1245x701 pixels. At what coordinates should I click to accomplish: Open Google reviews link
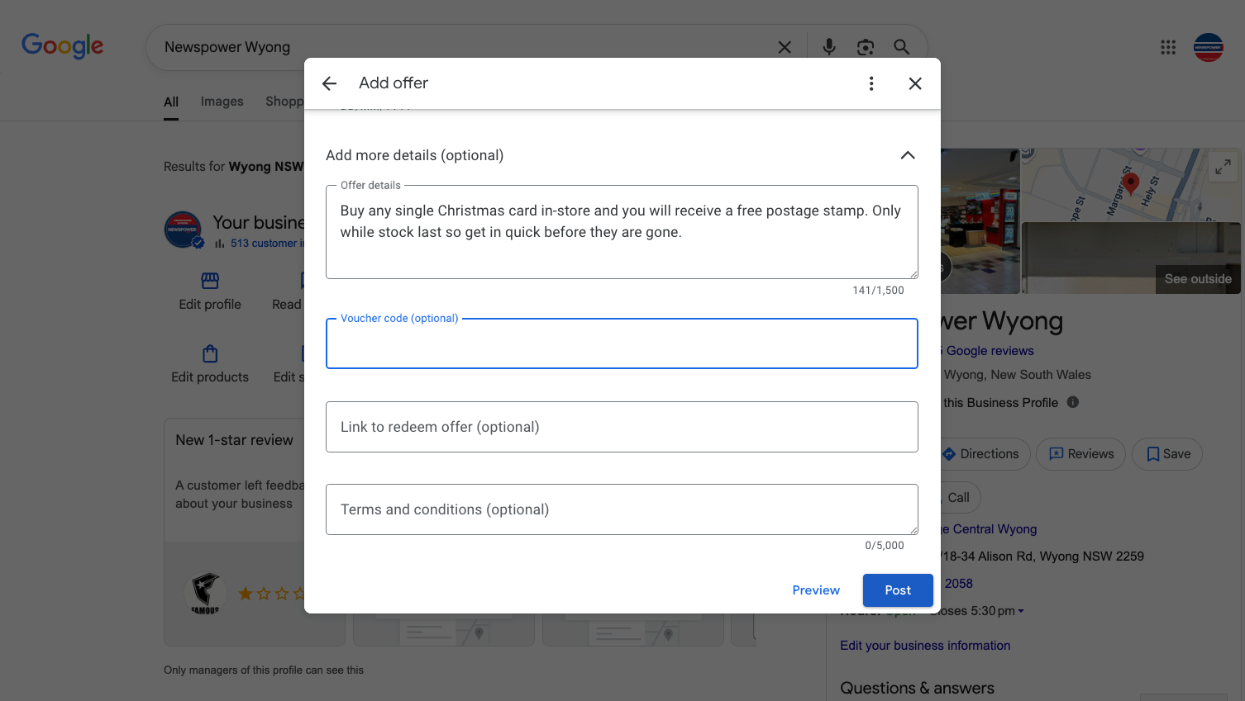[x=990, y=351]
